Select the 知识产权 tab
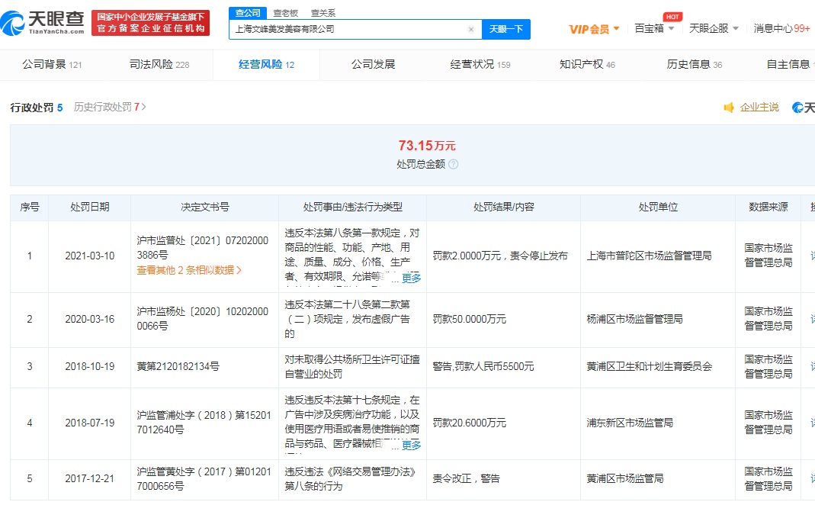Screen dimensions: 815x518 (586, 65)
